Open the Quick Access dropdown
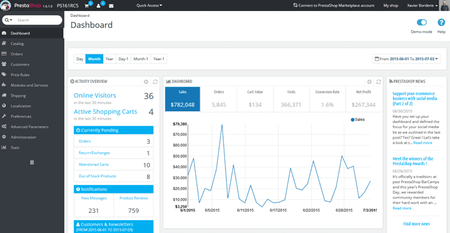The width and height of the screenshot is (450, 233). (x=149, y=5)
